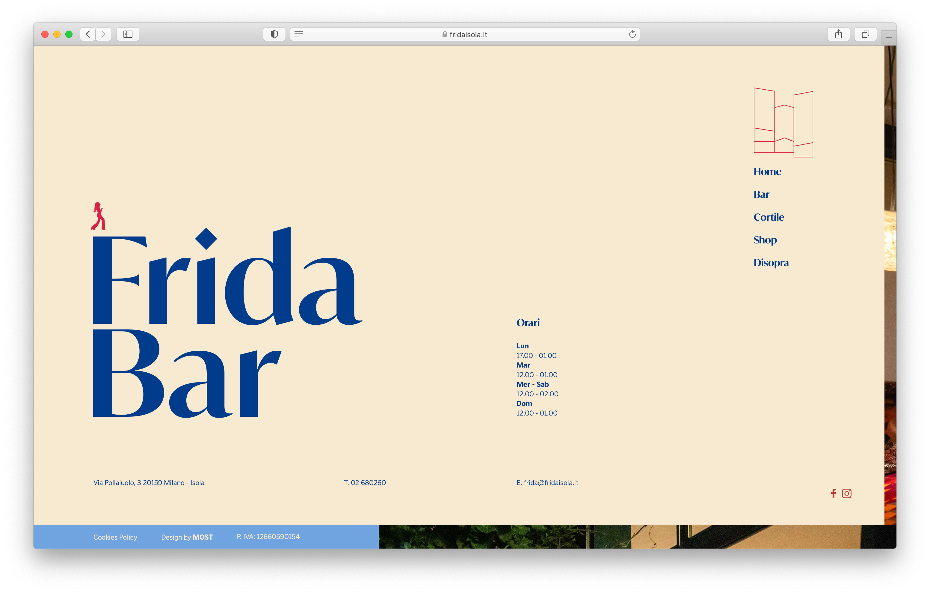Navigate to the Disopra page
This screenshot has height=593, width=930.
point(771,263)
